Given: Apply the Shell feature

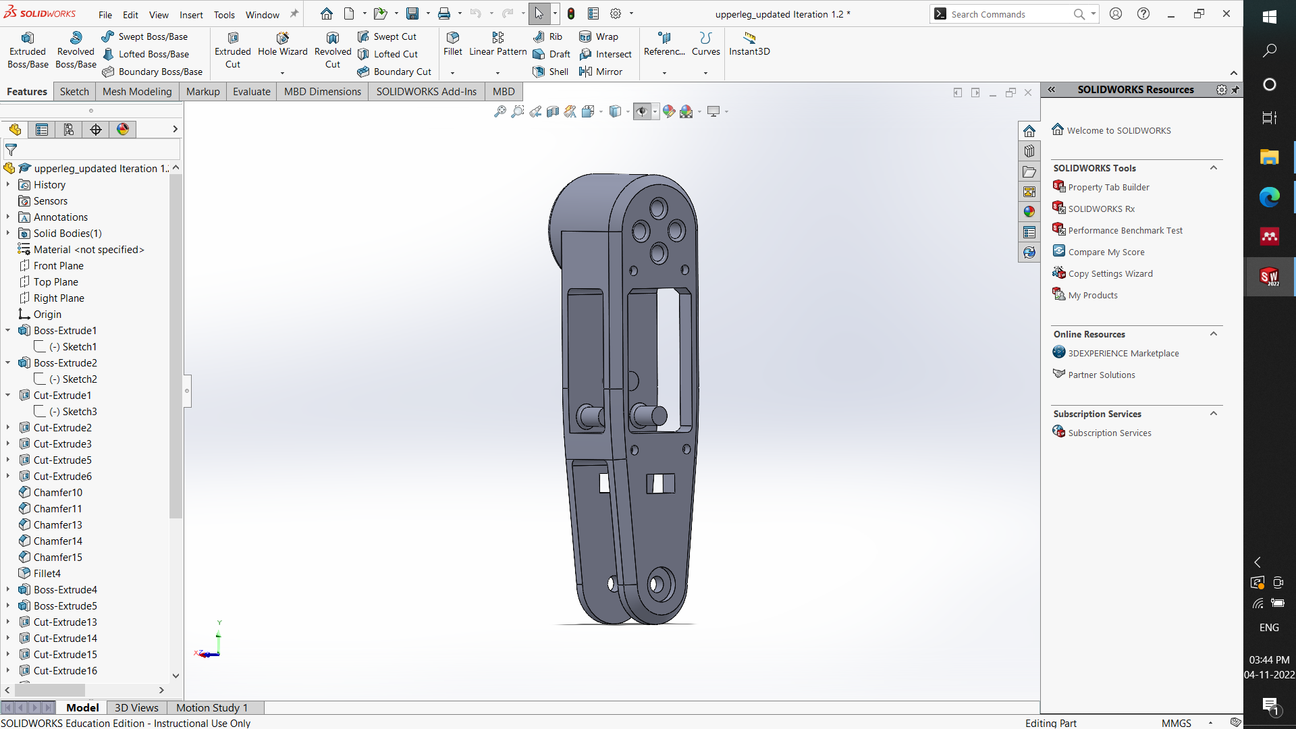Looking at the screenshot, I should pos(550,72).
